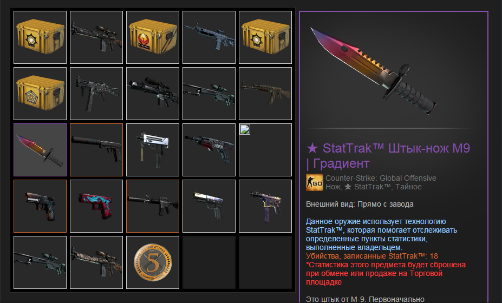Select the silver MAC-10 item

[x=153, y=150]
